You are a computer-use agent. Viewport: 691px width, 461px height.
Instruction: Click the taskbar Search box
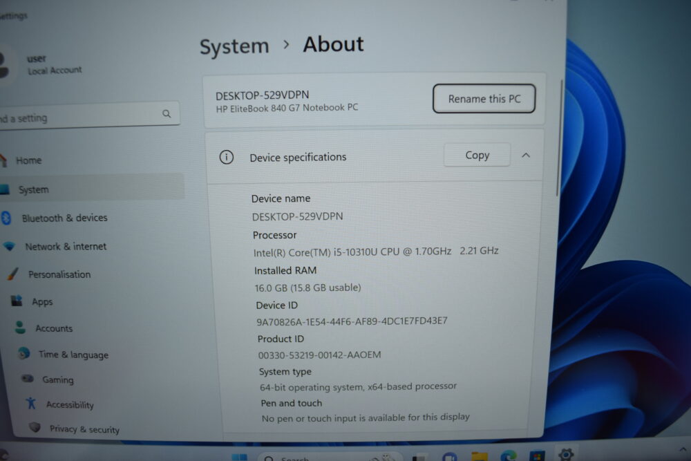(x=330, y=457)
